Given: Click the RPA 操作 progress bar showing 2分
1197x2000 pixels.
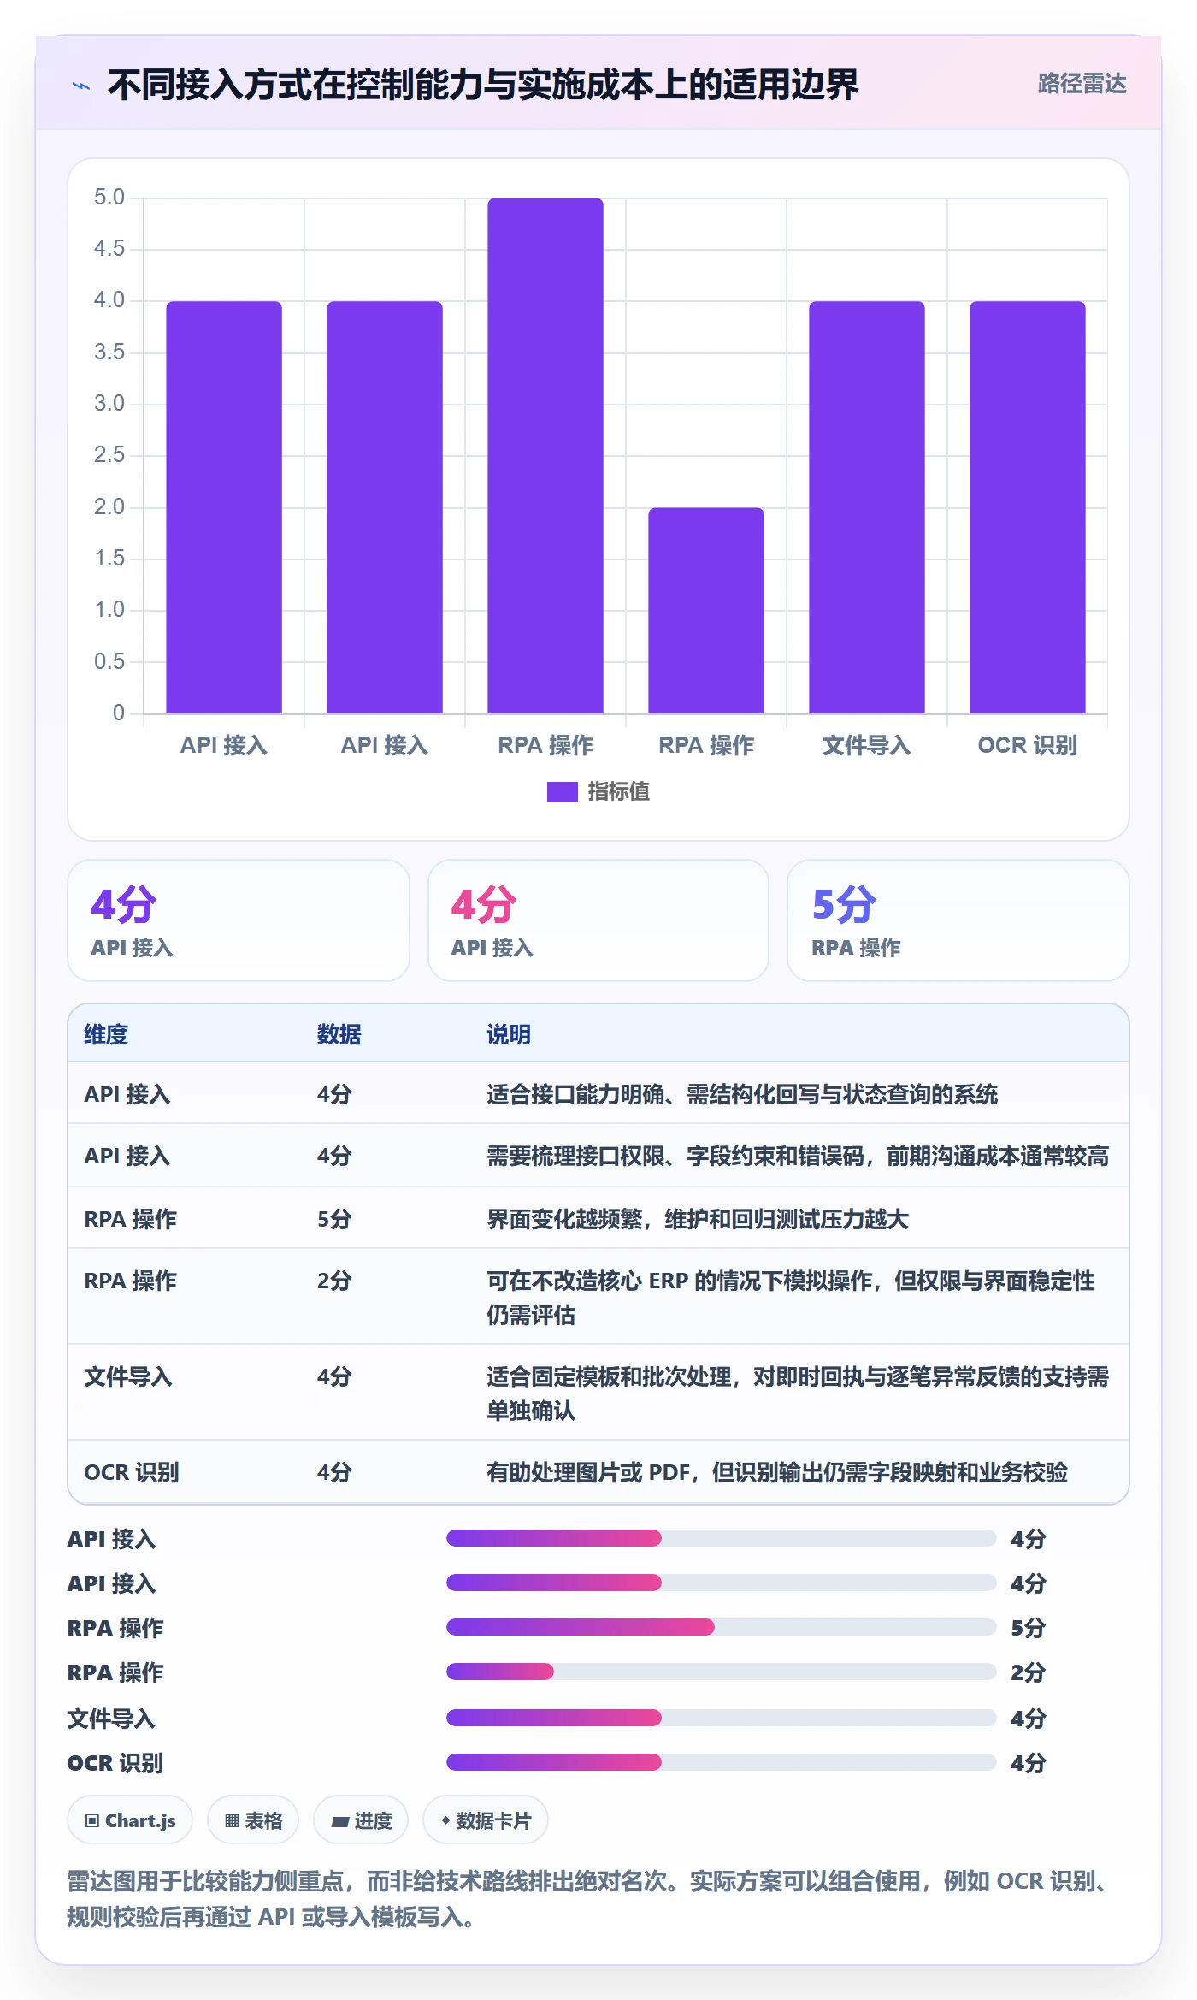Looking at the screenshot, I should coord(722,1672).
